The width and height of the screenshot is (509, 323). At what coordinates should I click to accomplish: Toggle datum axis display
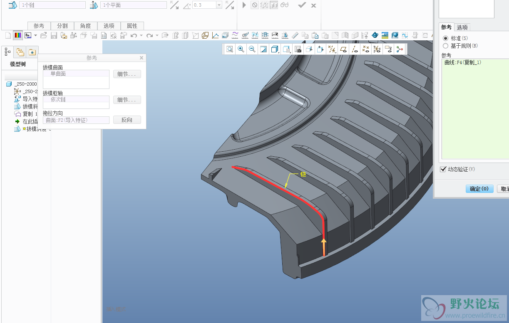354,49
